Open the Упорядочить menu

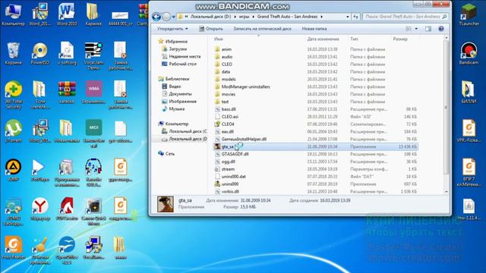172,29
